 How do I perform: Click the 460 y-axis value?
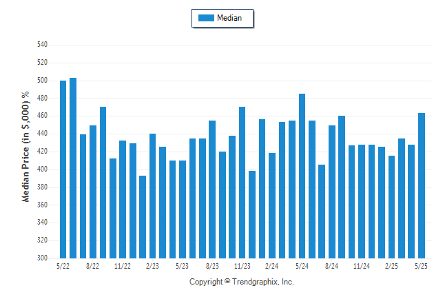42,116
